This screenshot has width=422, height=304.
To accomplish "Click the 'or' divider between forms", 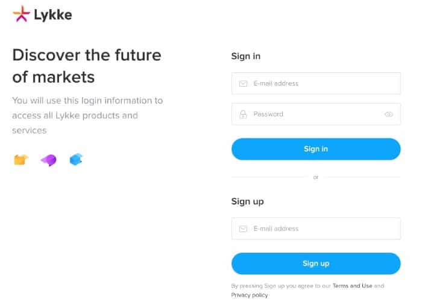I will point(316,177).
